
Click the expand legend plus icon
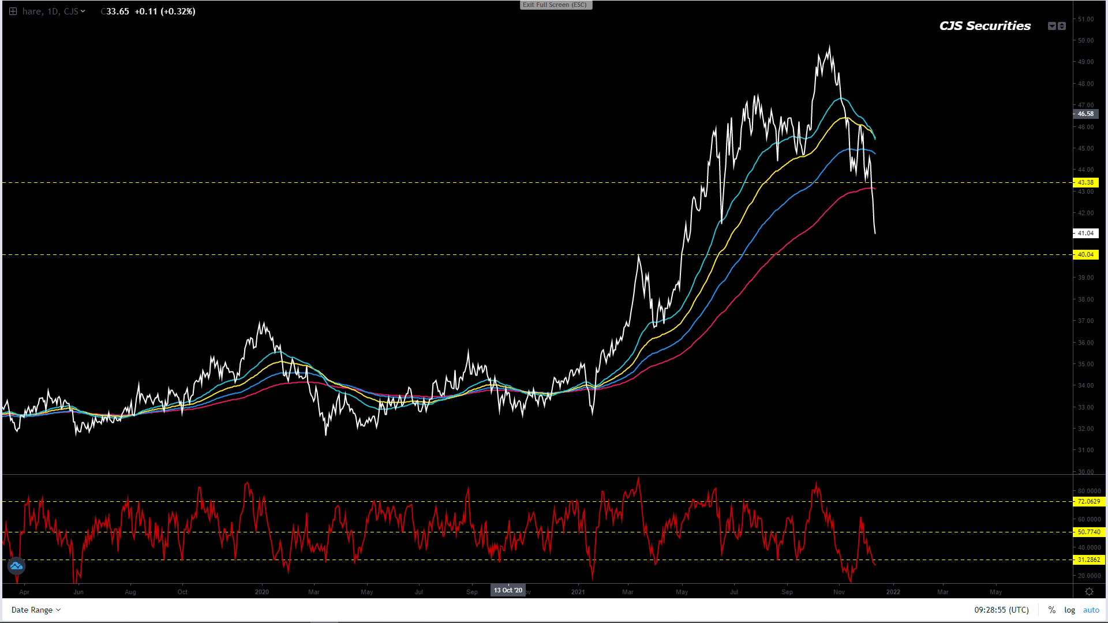(x=13, y=11)
